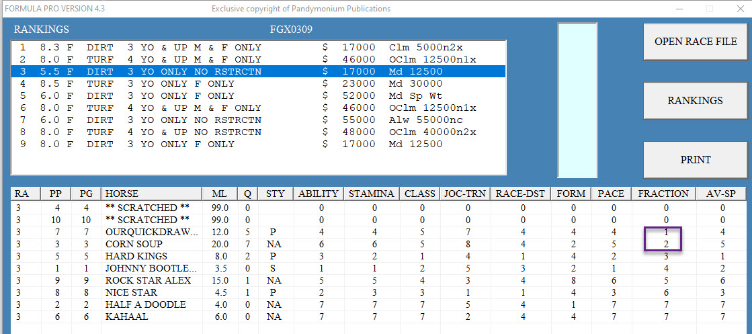The width and height of the screenshot is (752, 334).
Task: Select race 7 Alw 55000nc row
Action: 259,120
